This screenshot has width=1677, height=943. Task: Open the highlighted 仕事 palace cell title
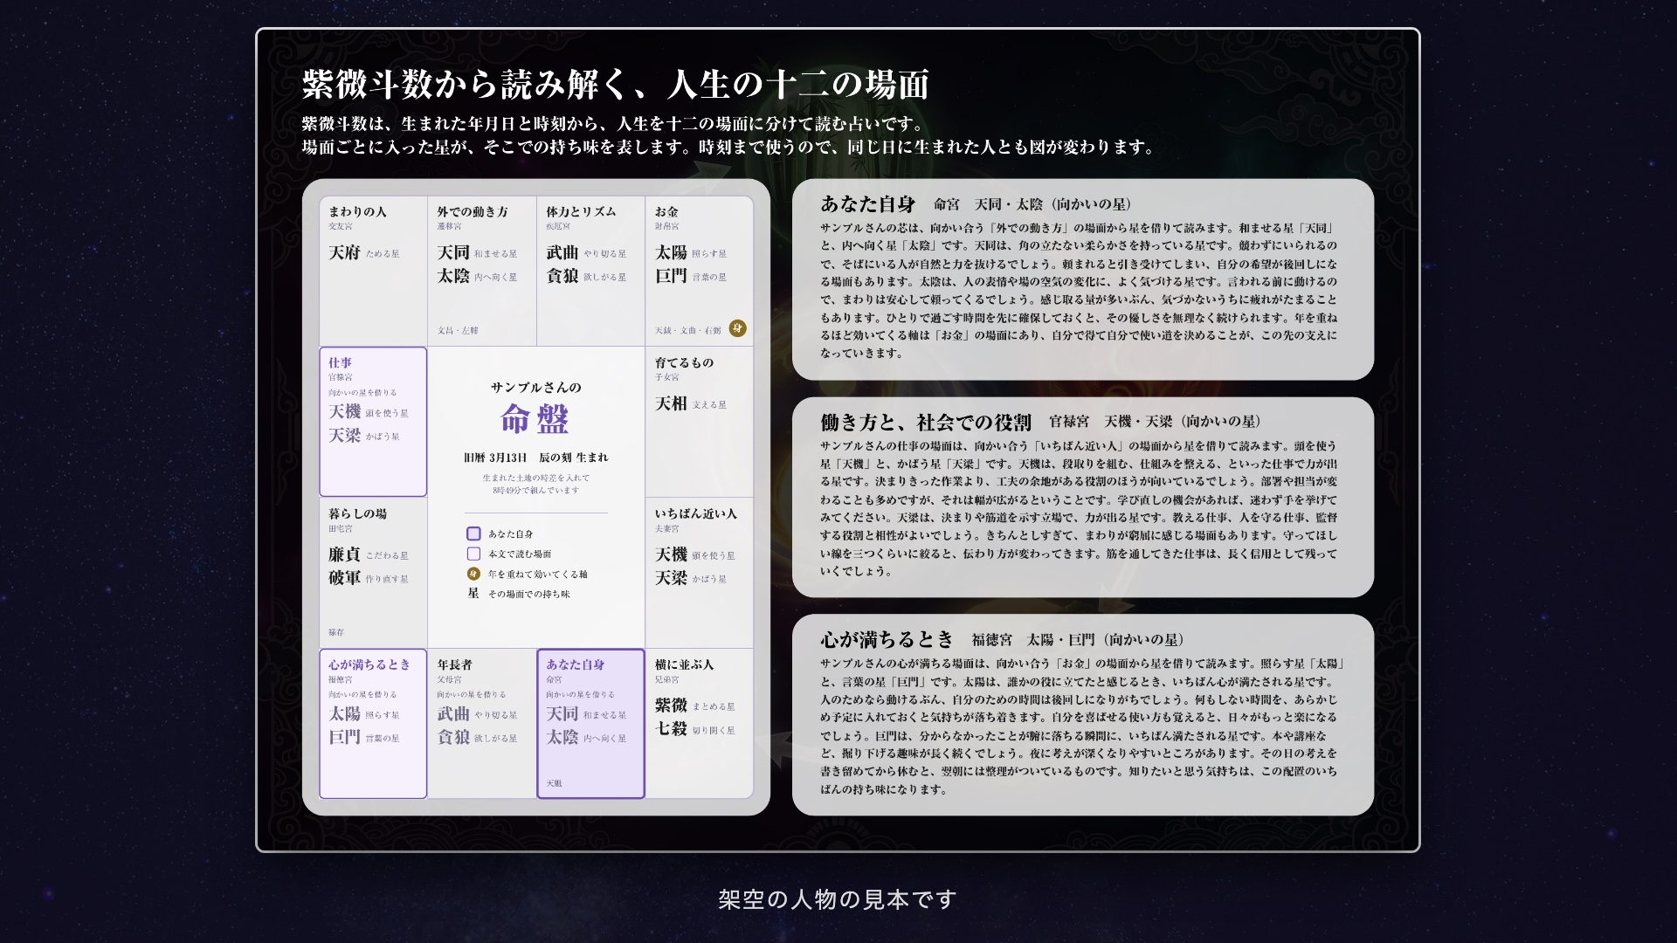[340, 362]
